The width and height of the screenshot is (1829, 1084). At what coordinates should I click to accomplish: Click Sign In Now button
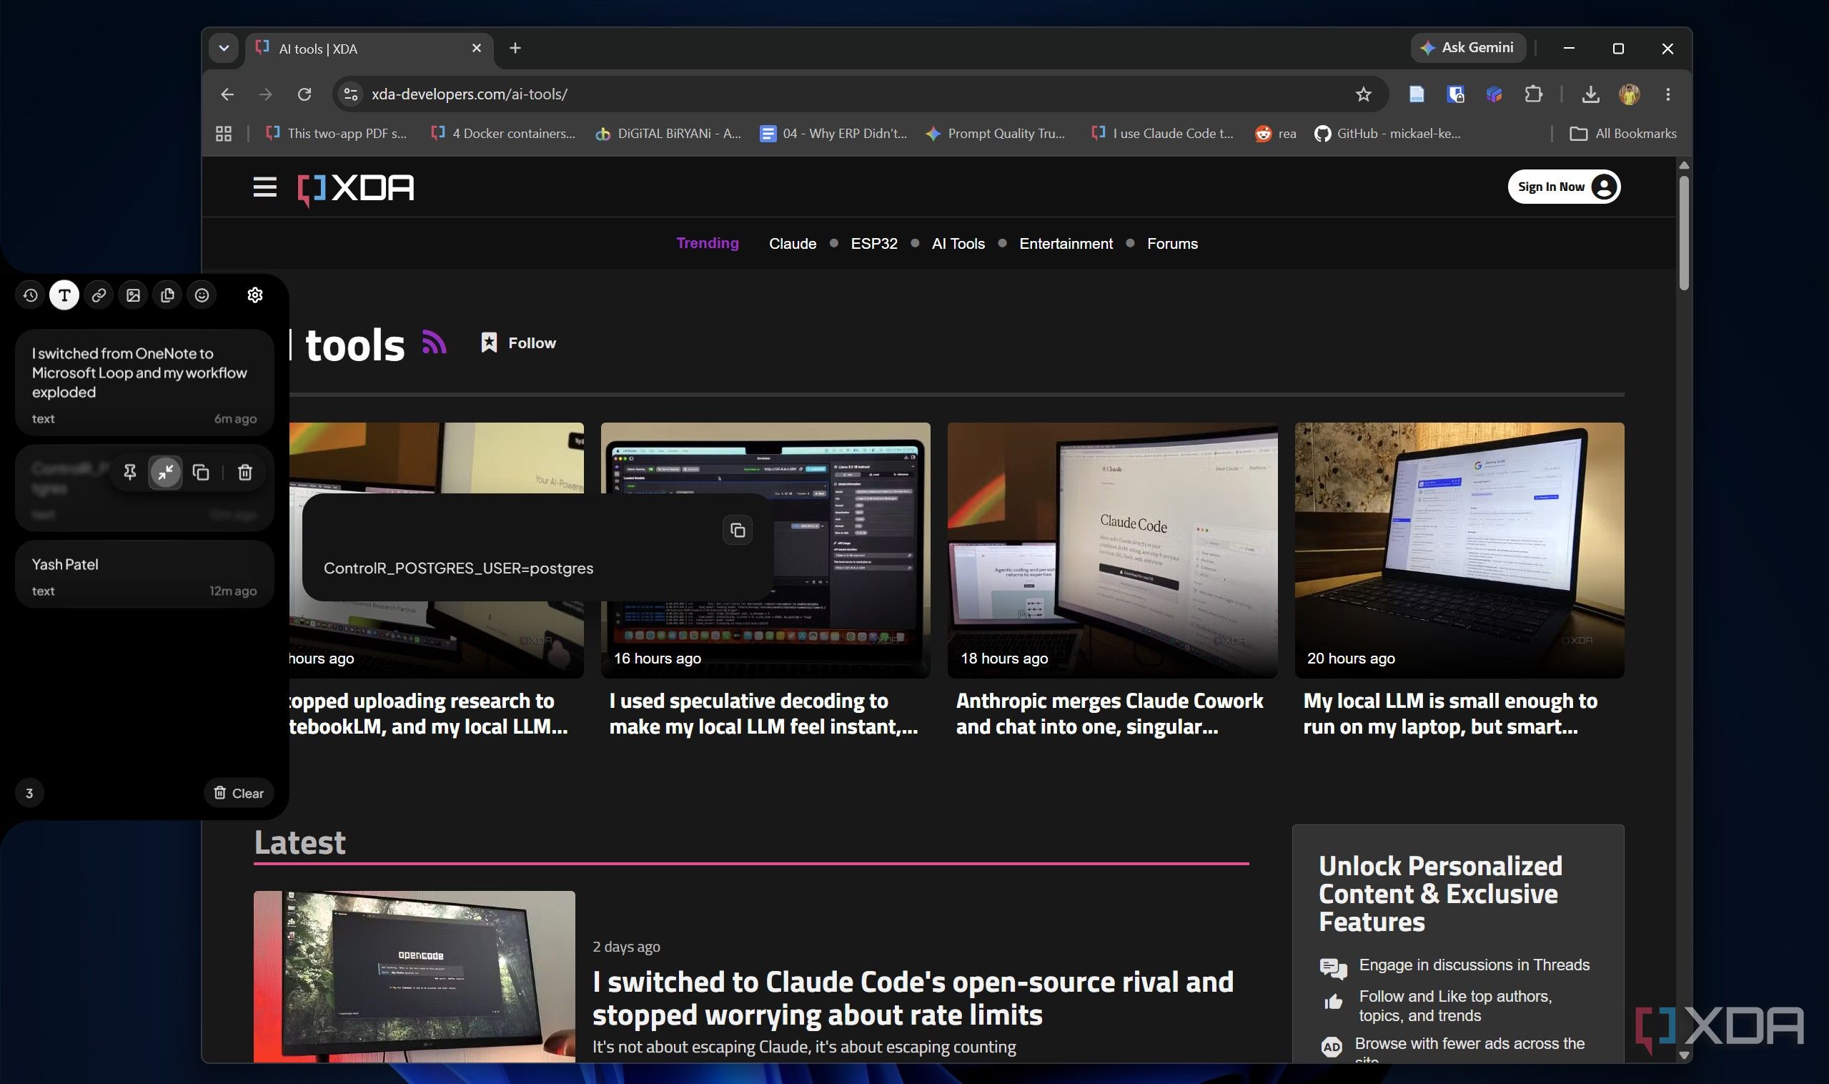(x=1564, y=187)
